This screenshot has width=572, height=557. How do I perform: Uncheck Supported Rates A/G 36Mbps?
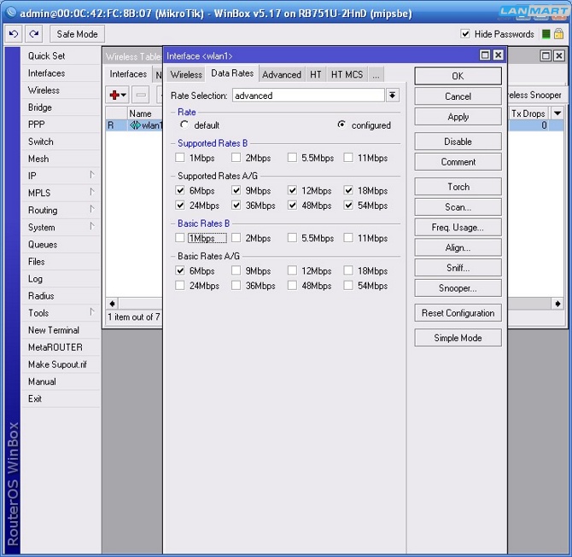(236, 205)
